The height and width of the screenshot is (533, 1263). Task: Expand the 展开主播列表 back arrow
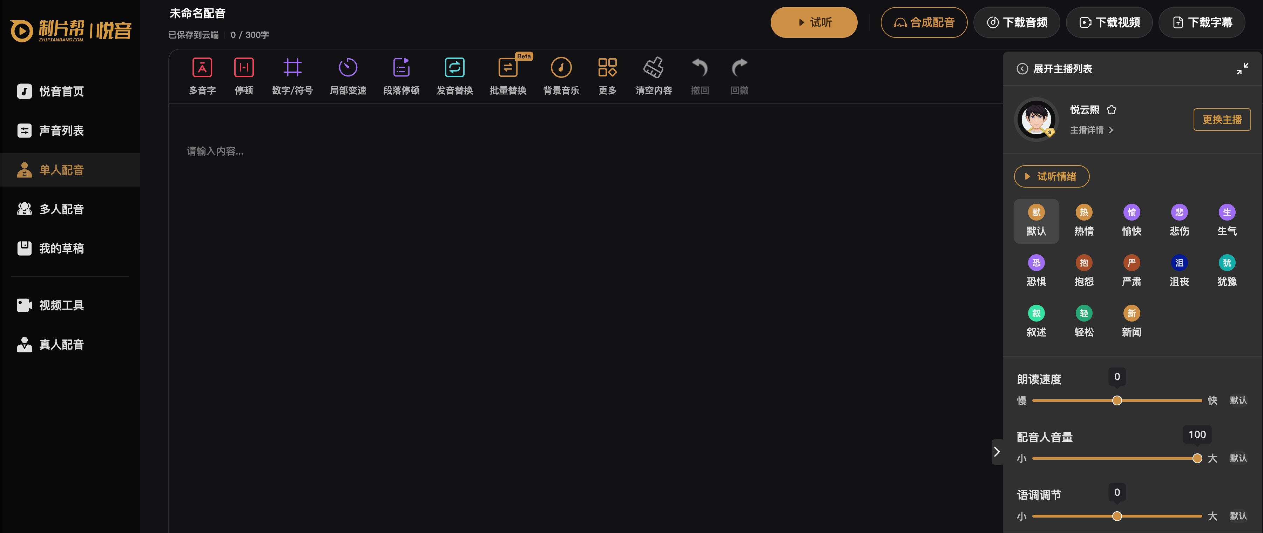pyautogui.click(x=1022, y=69)
